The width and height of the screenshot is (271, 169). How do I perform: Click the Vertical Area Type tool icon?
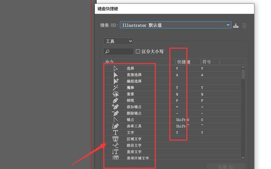point(116,158)
